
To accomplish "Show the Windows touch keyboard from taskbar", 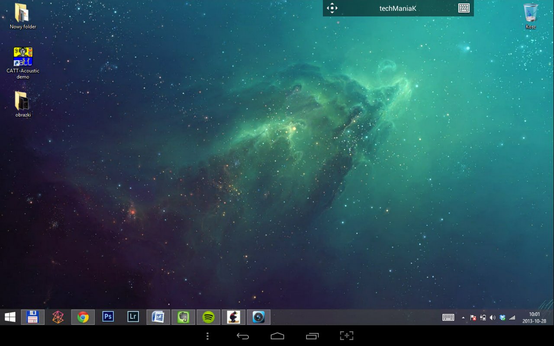I will point(448,317).
